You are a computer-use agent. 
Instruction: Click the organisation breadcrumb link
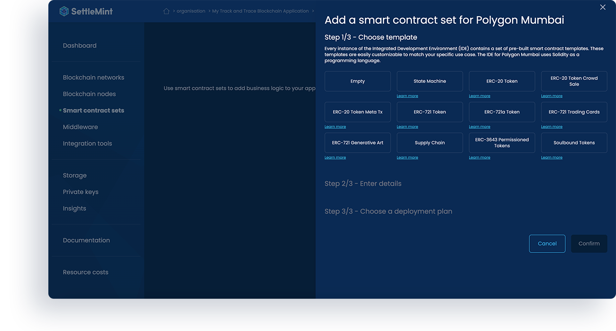coord(190,10)
